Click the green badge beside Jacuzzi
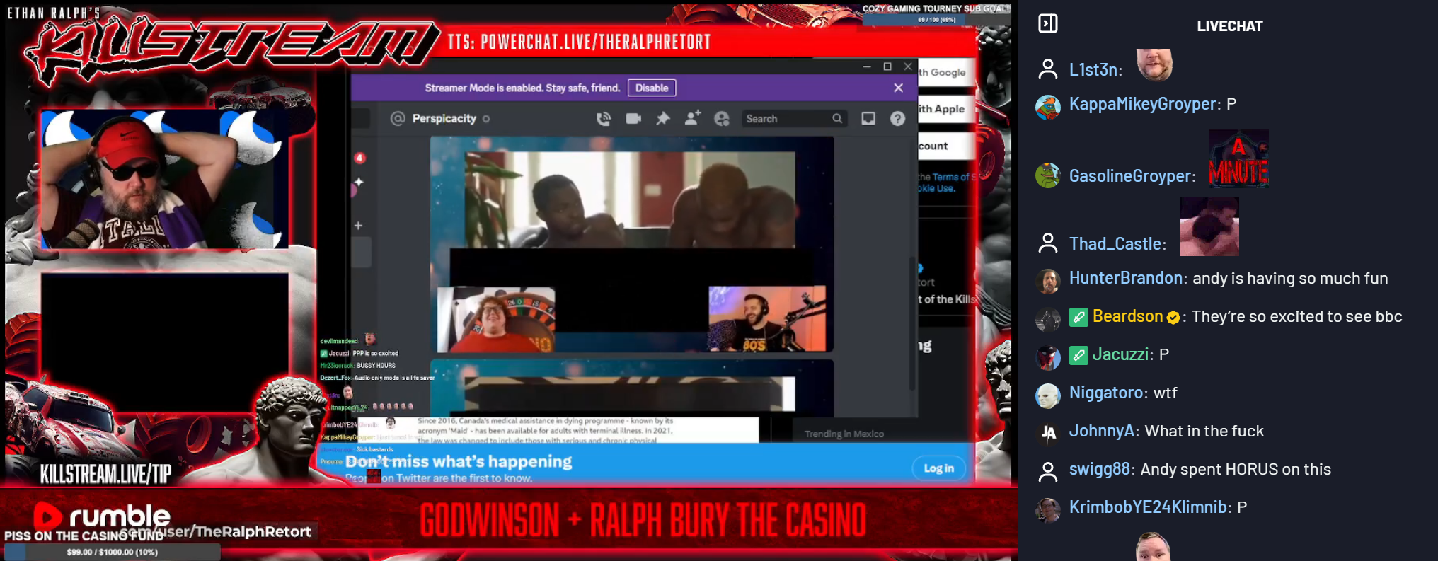Viewport: 1438px width, 561px height. click(x=1078, y=355)
